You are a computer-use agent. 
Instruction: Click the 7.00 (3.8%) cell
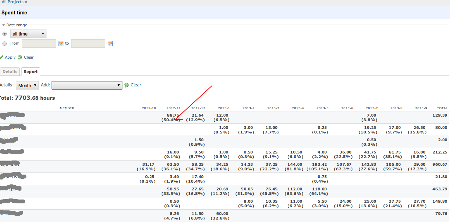point(369,117)
